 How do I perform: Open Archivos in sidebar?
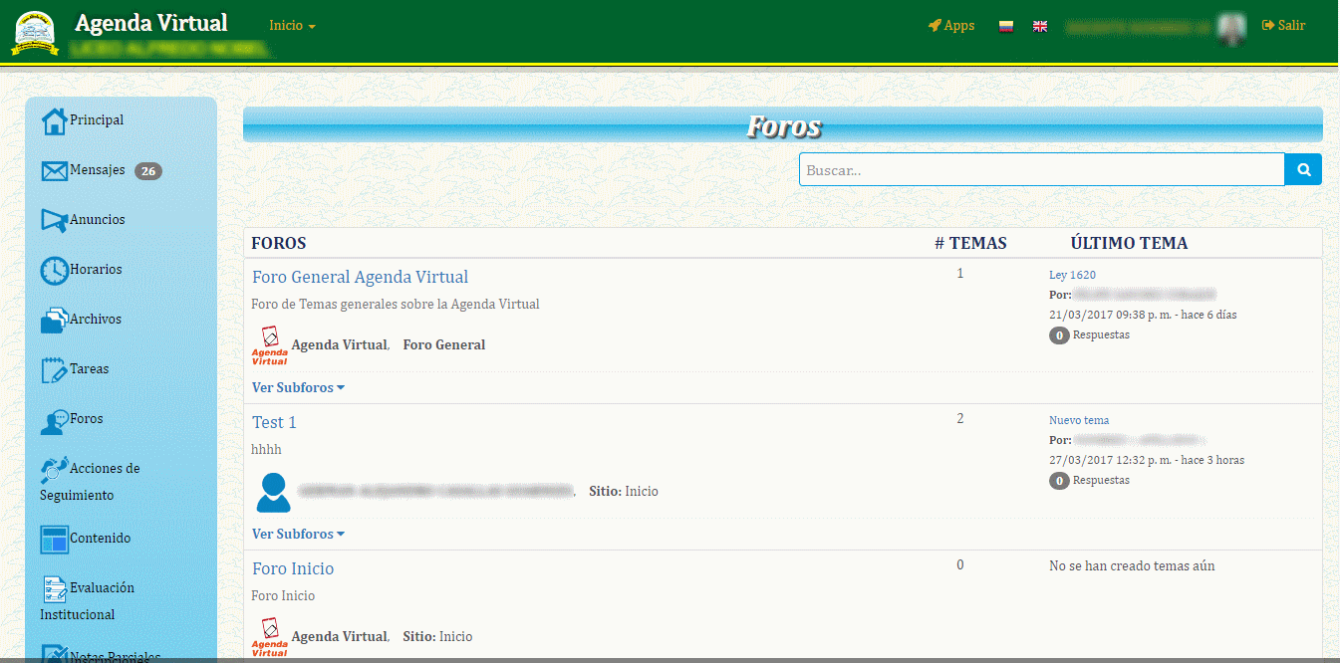(x=96, y=320)
